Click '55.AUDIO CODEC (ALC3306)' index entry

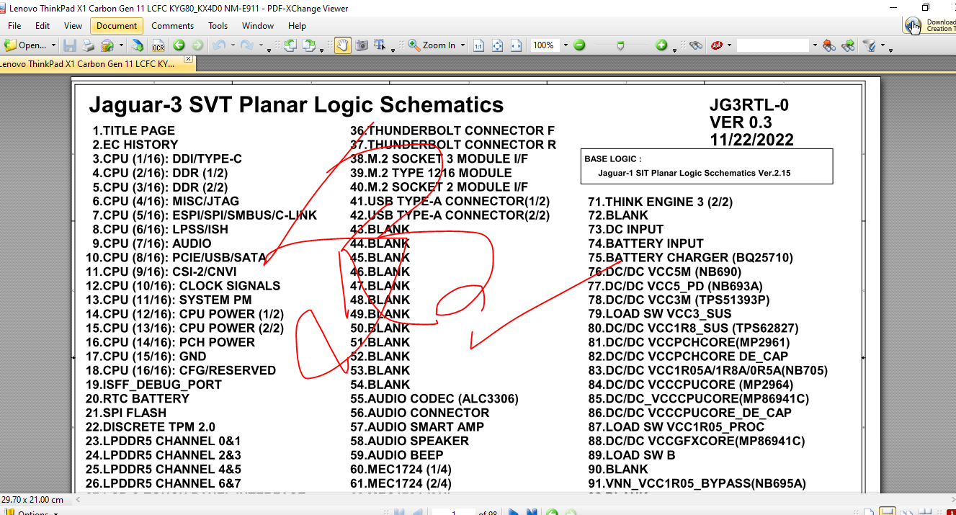434,398
